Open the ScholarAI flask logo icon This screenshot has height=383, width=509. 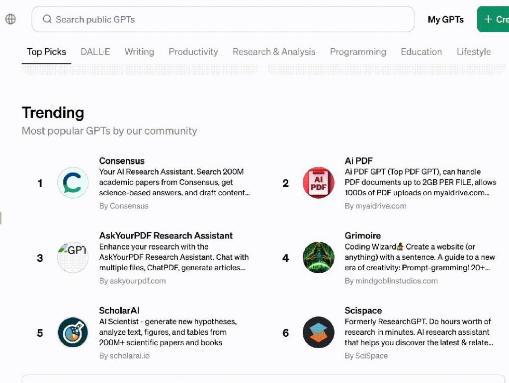(x=73, y=332)
